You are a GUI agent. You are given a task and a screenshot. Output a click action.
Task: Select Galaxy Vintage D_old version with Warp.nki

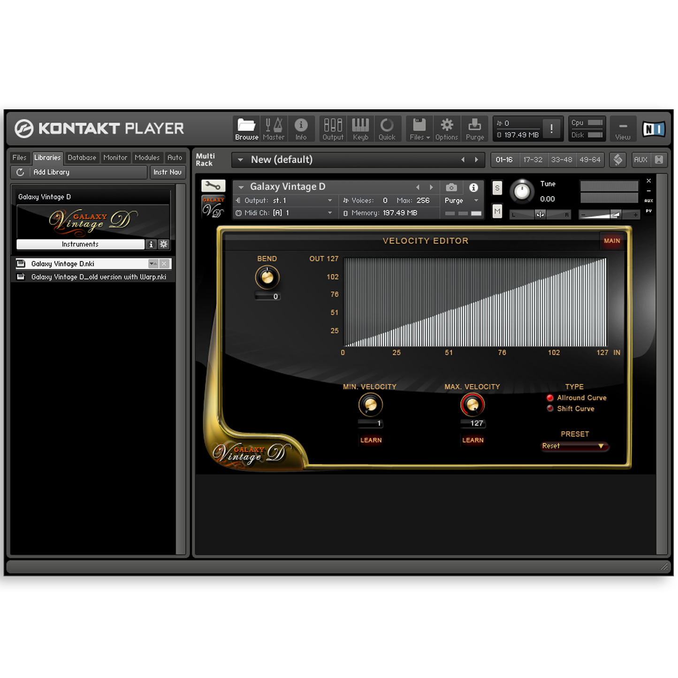[x=99, y=277]
